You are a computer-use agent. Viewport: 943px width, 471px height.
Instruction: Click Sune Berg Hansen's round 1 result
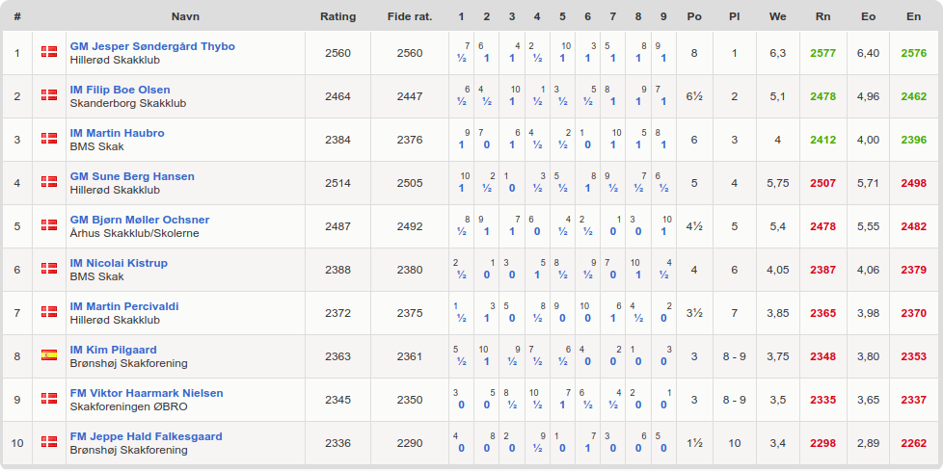coord(461,188)
